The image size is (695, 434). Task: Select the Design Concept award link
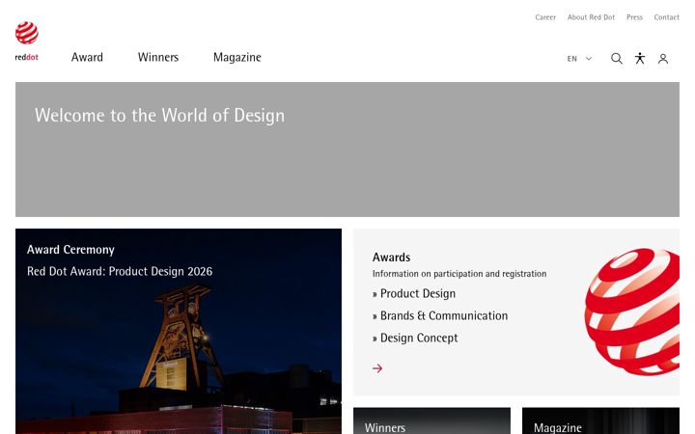point(415,338)
